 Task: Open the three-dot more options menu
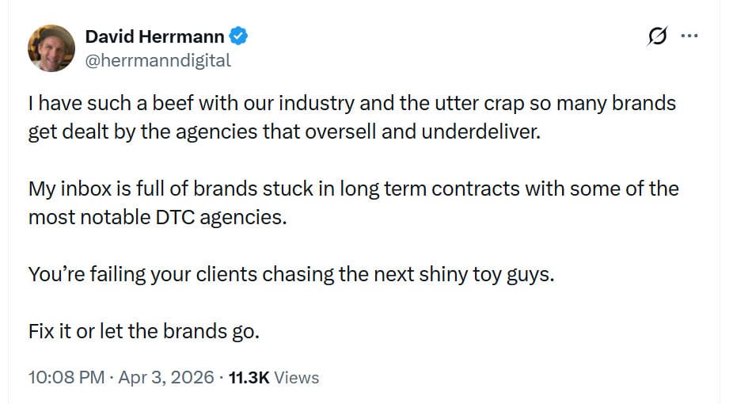(689, 36)
